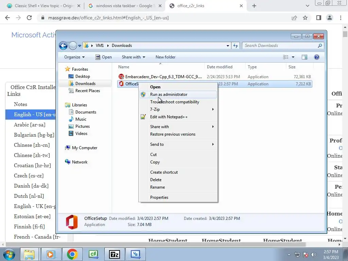Click Chrome reload page button
Screen dimensions: 348x261
pyautogui.click(x=29, y=18)
